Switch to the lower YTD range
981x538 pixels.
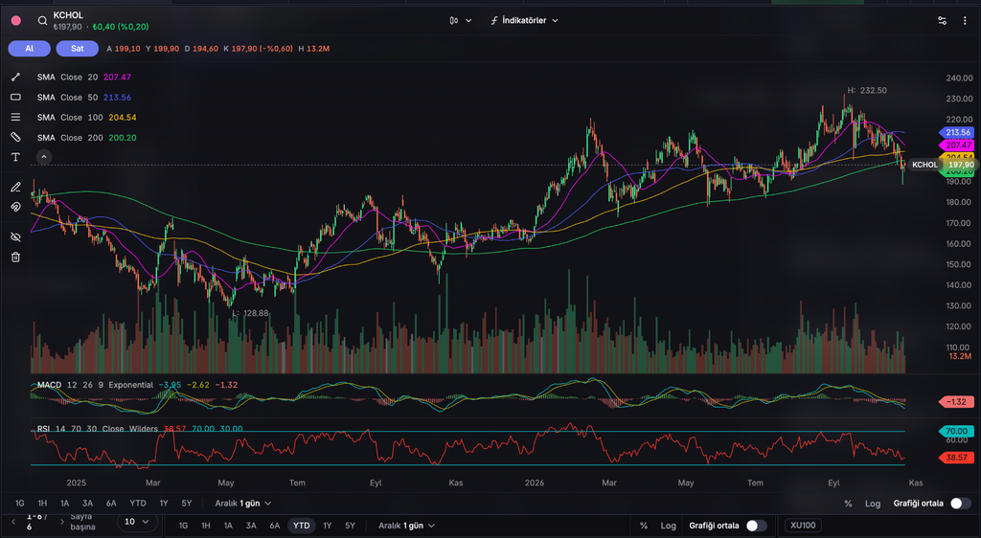click(302, 526)
